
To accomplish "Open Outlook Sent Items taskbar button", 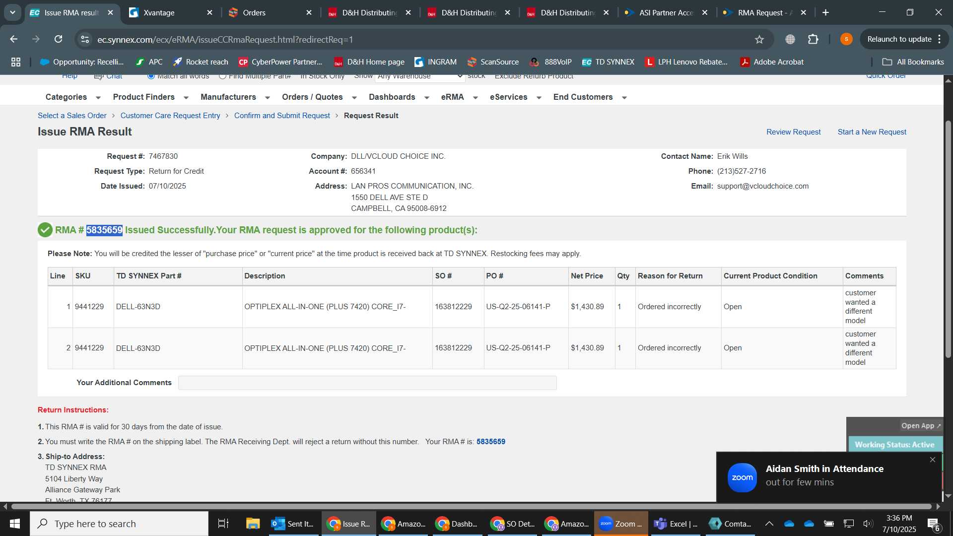I will pos(293,524).
